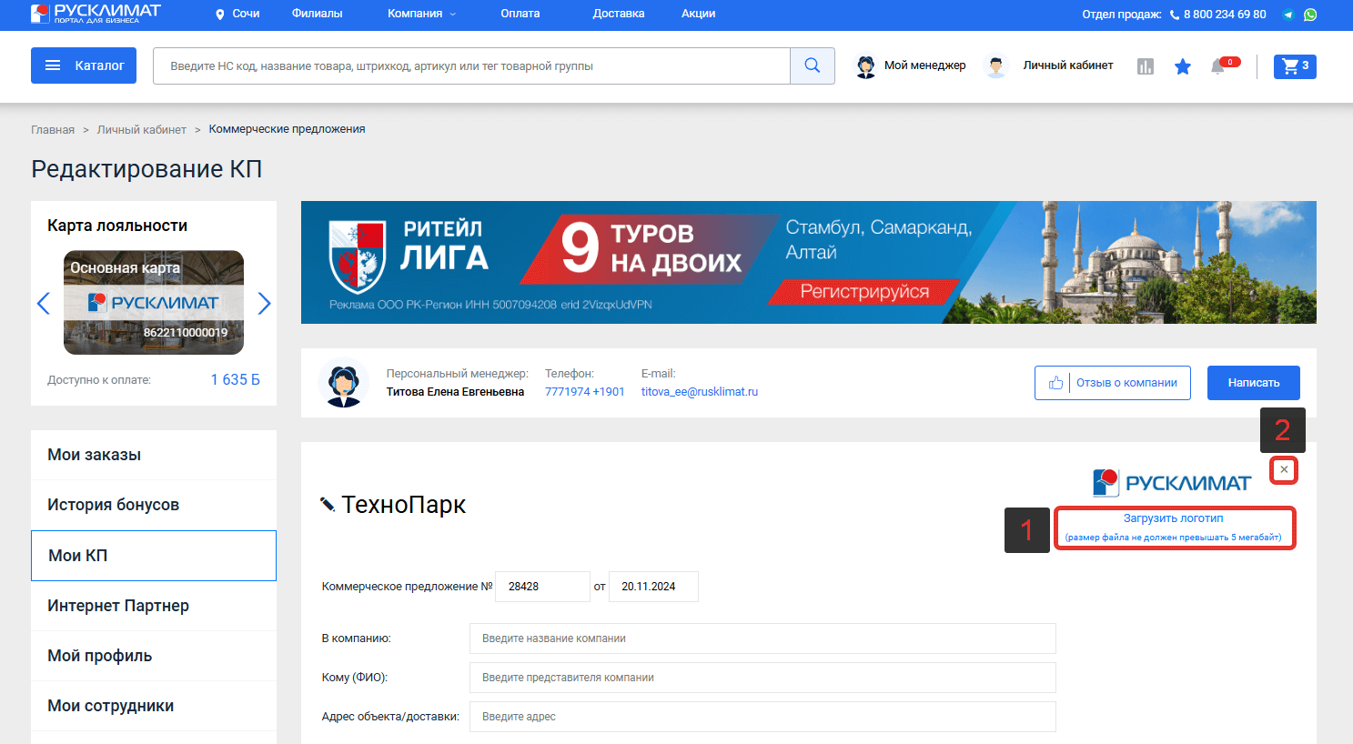Focus the product search field

pos(471,65)
